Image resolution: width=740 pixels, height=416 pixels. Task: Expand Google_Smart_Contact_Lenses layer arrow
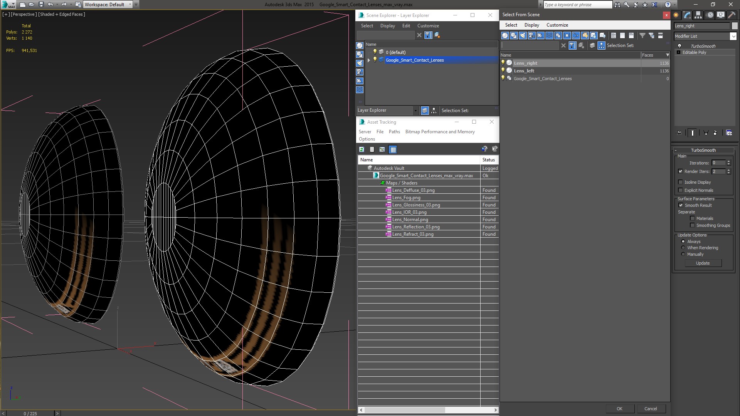tap(369, 60)
